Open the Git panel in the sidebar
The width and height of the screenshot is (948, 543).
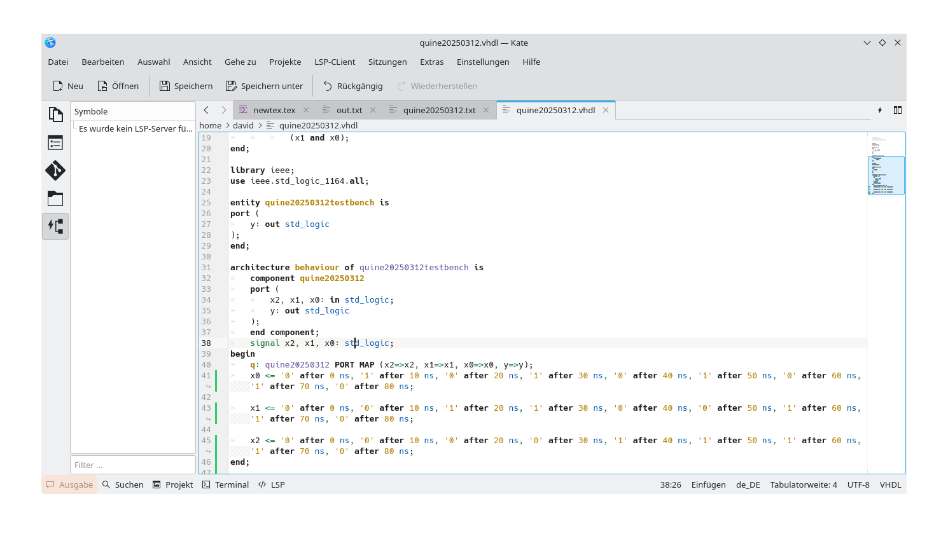(55, 170)
